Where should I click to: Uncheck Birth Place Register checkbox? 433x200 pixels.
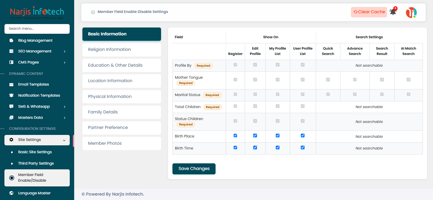(235, 136)
